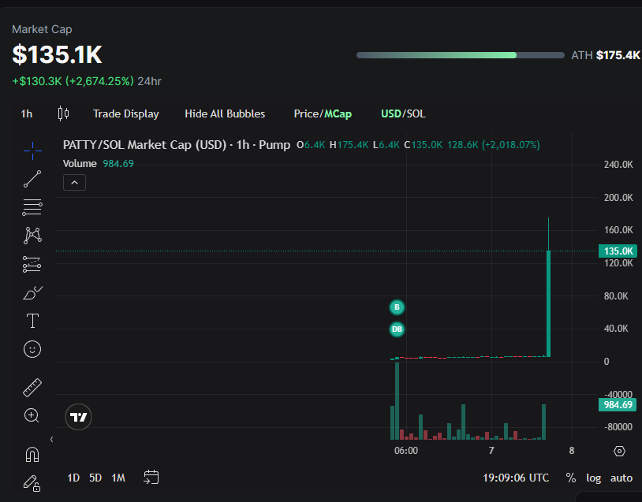Toggle log scale mode
Image resolution: width=642 pixels, height=502 pixels.
click(x=593, y=478)
